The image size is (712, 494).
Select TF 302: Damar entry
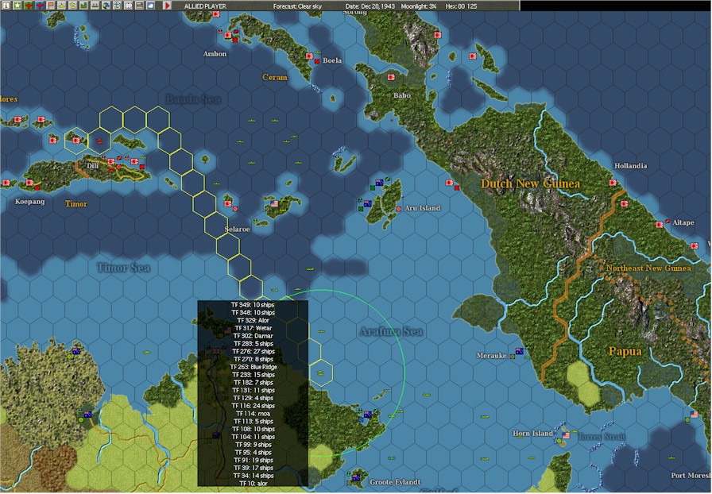pyautogui.click(x=253, y=335)
